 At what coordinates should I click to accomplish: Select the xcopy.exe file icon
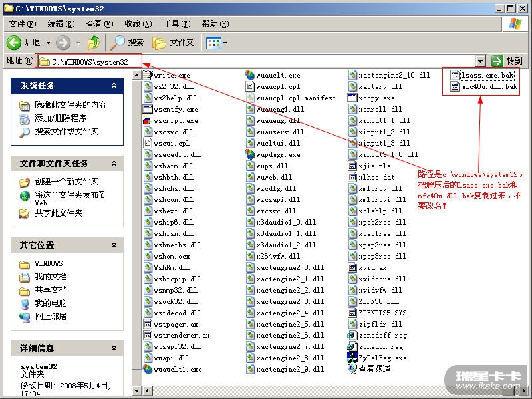pos(352,98)
